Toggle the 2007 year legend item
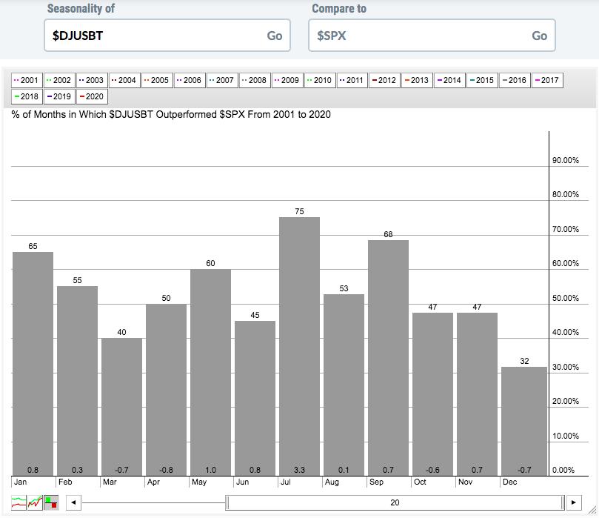The width and height of the screenshot is (599, 518). 222,80
